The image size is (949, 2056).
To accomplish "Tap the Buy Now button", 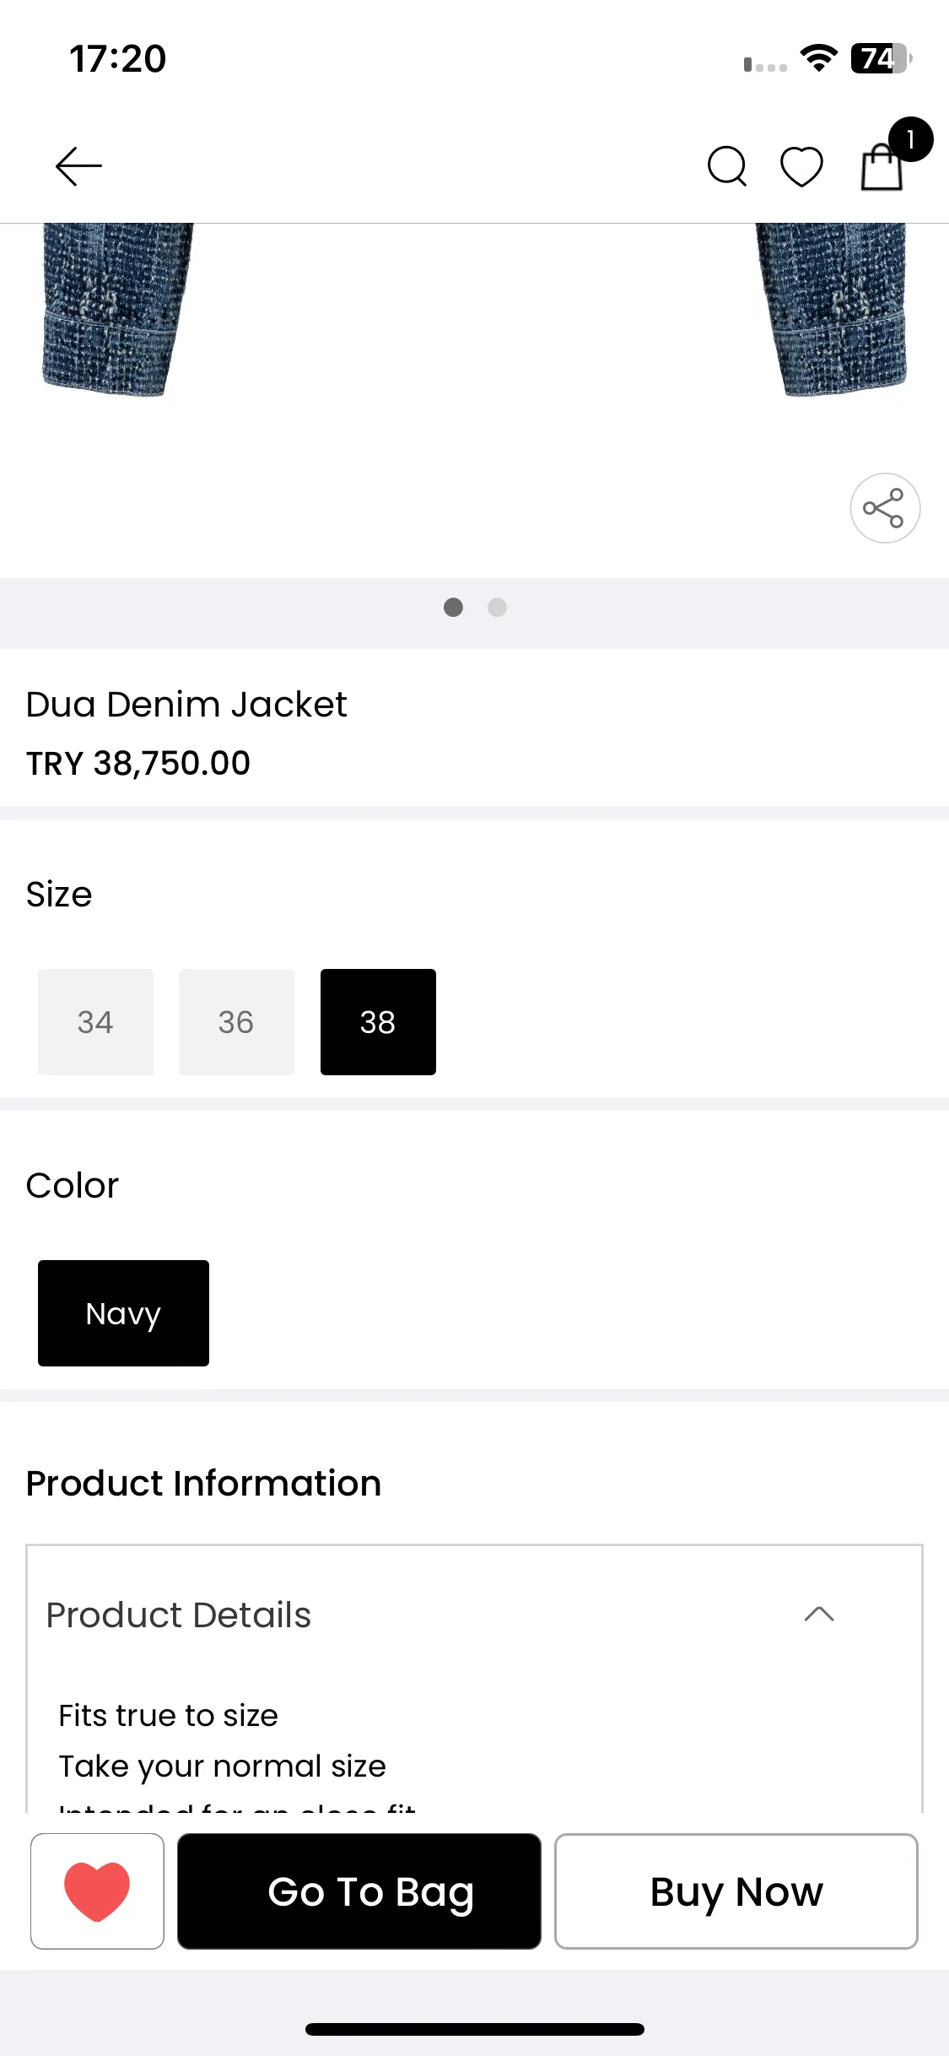I will tap(736, 1891).
